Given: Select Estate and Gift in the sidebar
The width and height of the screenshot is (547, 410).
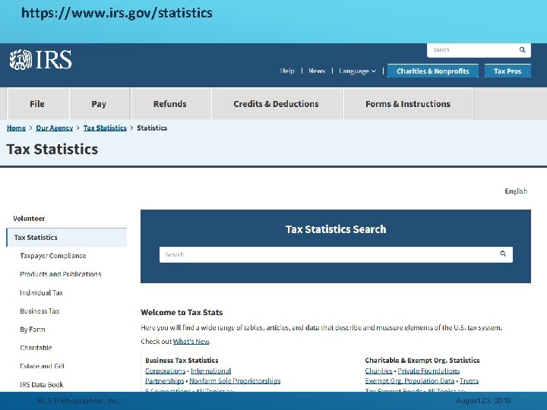Looking at the screenshot, I should tap(43, 366).
